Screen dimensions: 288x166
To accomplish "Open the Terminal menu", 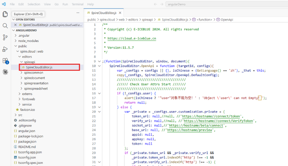I will click(x=78, y=4).
